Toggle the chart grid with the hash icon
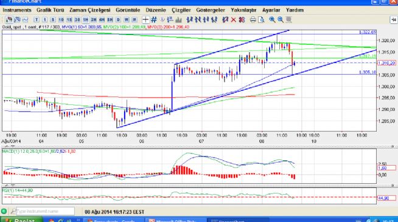 click(x=154, y=19)
